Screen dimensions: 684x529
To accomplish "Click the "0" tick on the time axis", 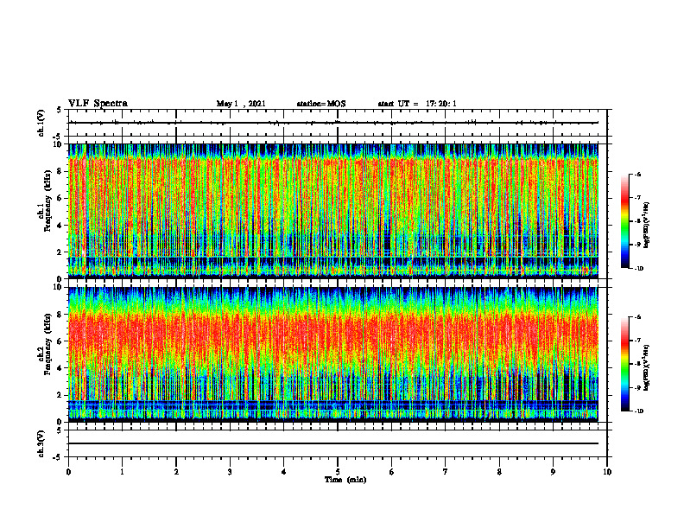I will [x=68, y=472].
